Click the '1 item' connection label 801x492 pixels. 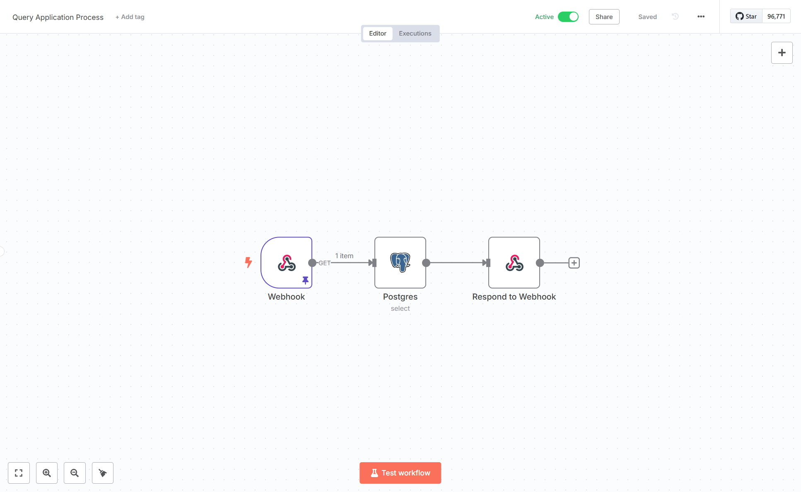[x=344, y=256]
